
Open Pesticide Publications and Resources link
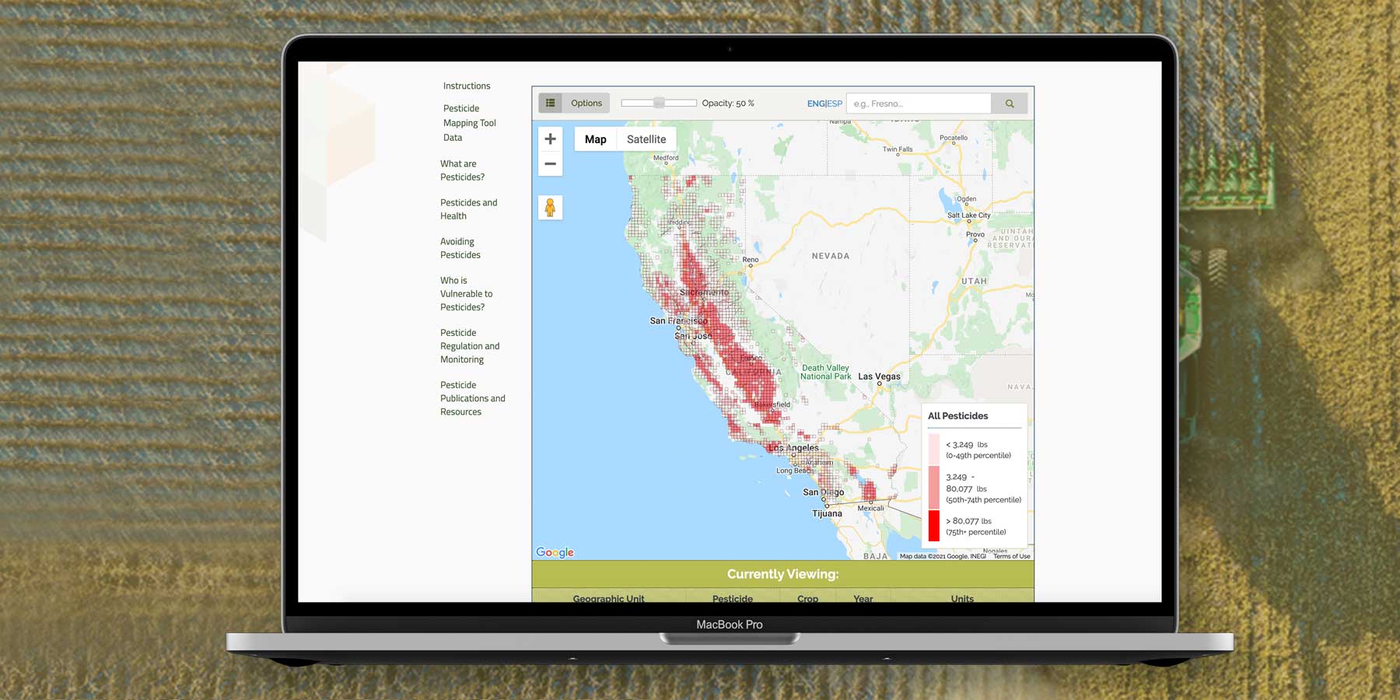click(473, 398)
